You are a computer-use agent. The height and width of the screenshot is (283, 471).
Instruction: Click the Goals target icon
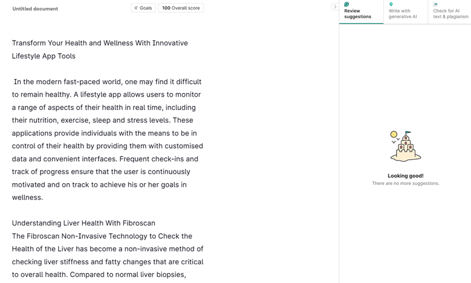click(136, 8)
